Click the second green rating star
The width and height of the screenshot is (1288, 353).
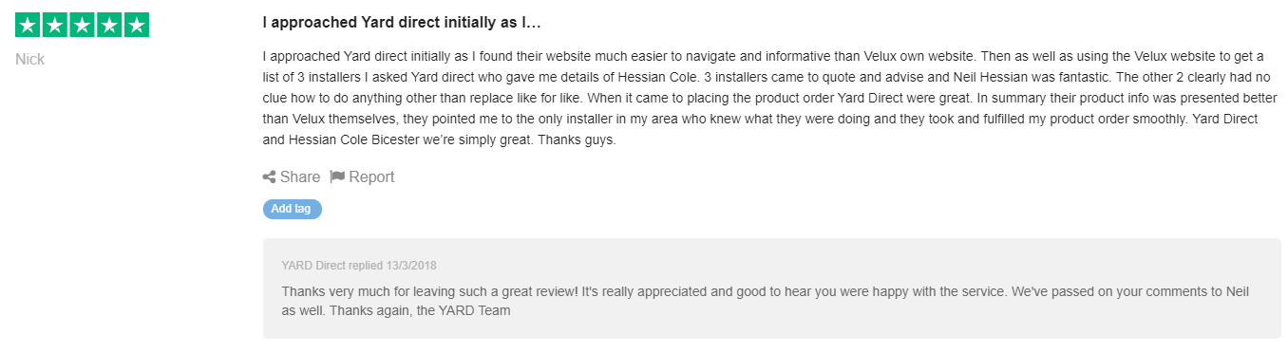pos(55,26)
